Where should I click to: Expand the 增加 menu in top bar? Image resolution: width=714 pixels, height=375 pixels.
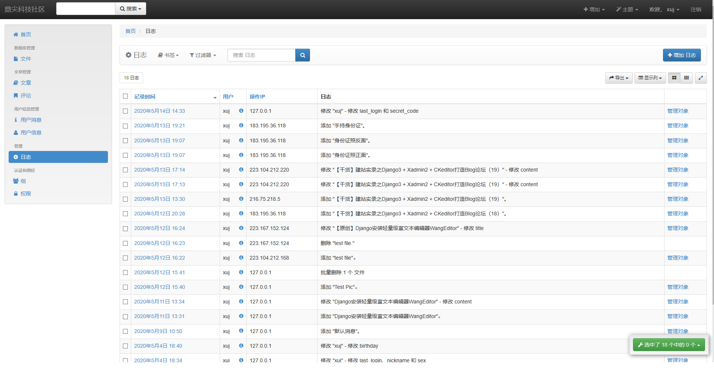[594, 9]
